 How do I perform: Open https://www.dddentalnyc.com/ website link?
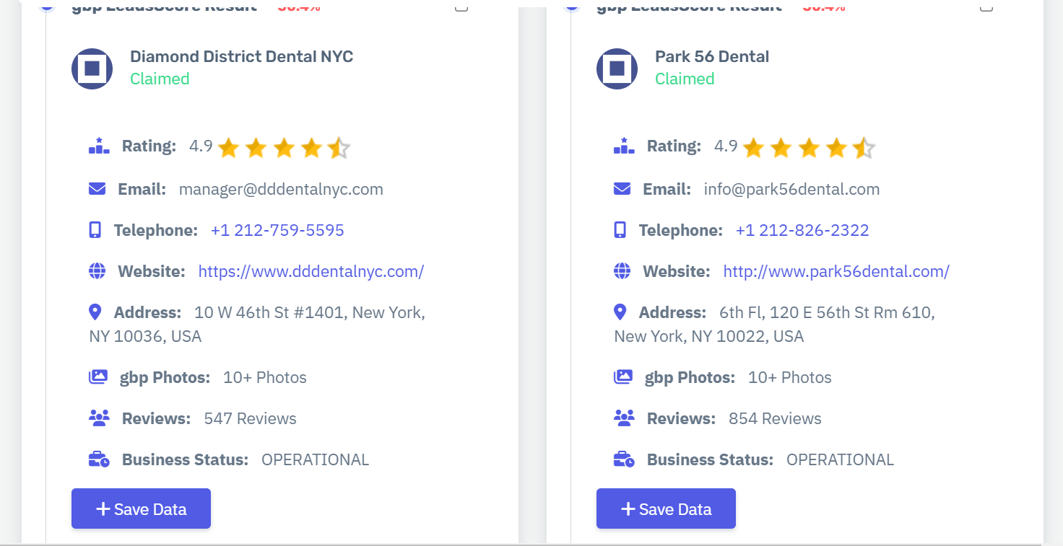pos(311,271)
